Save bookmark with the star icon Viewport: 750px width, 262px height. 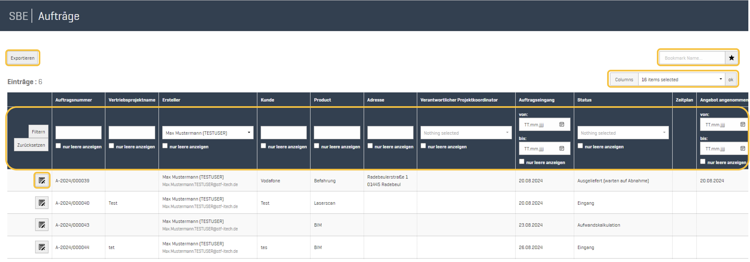pyautogui.click(x=731, y=58)
